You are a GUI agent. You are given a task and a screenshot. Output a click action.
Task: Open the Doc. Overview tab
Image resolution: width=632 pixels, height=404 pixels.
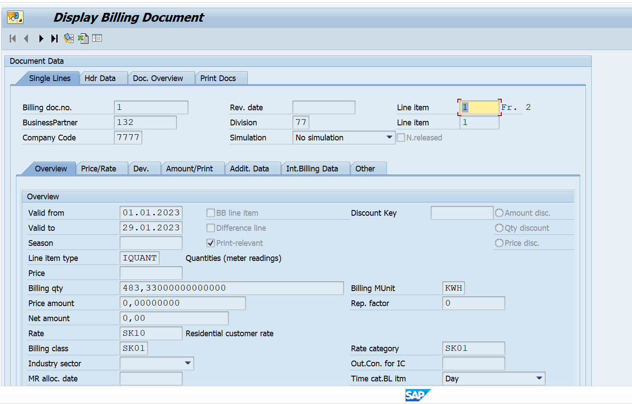pos(158,78)
